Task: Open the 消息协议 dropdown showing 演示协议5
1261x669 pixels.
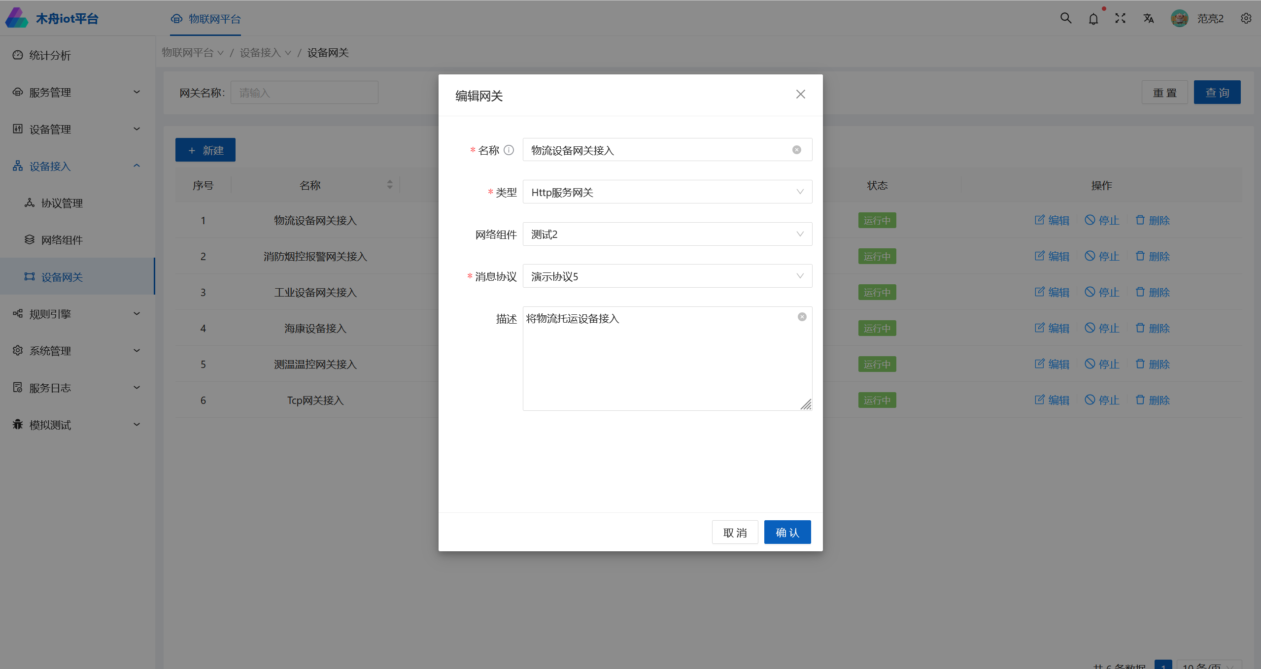Action: point(667,276)
